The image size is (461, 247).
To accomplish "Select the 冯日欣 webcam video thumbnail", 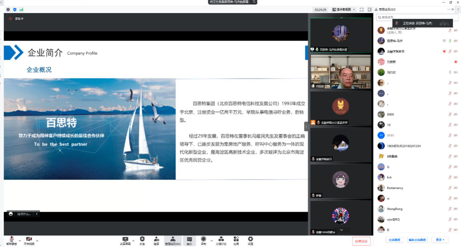I will [340, 72].
